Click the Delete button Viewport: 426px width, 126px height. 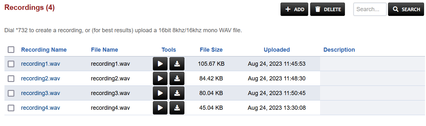click(327, 9)
